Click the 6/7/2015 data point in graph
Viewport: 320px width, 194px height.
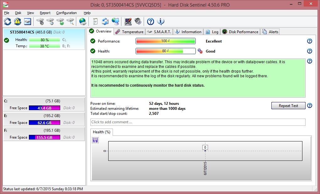[205, 151]
